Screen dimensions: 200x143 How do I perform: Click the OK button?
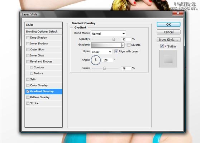point(168,24)
